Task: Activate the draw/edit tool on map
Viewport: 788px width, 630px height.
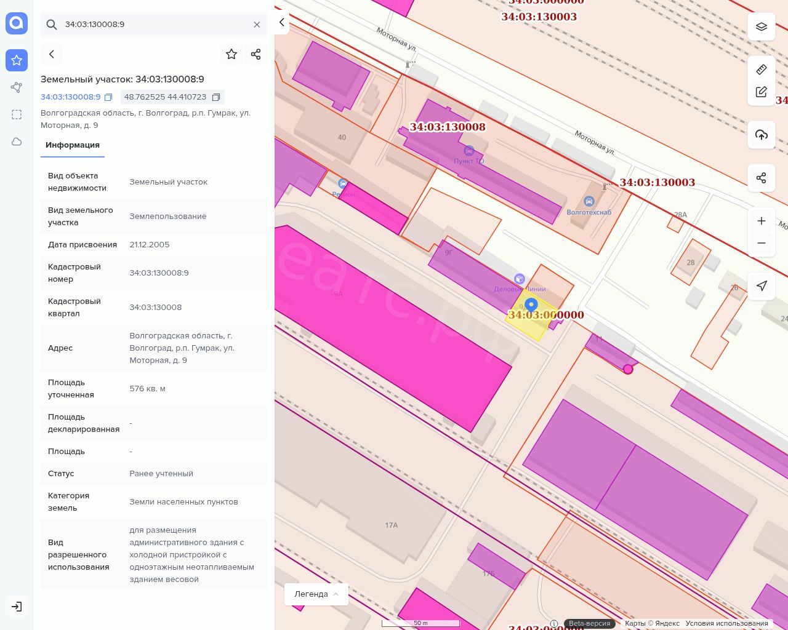Action: 762,92
